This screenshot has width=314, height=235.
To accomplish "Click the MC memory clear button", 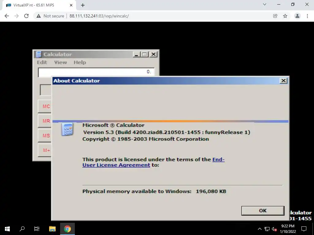I will [x=45, y=106].
